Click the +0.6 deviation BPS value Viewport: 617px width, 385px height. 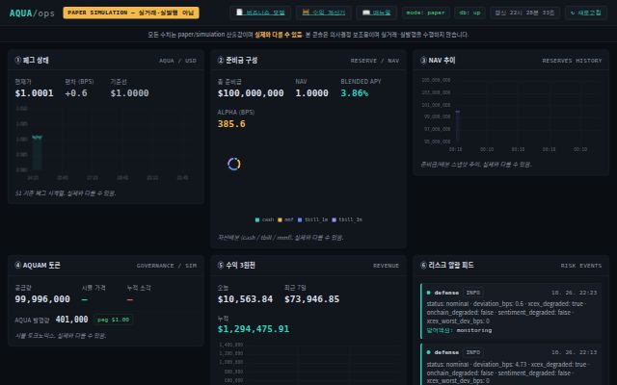76,93
